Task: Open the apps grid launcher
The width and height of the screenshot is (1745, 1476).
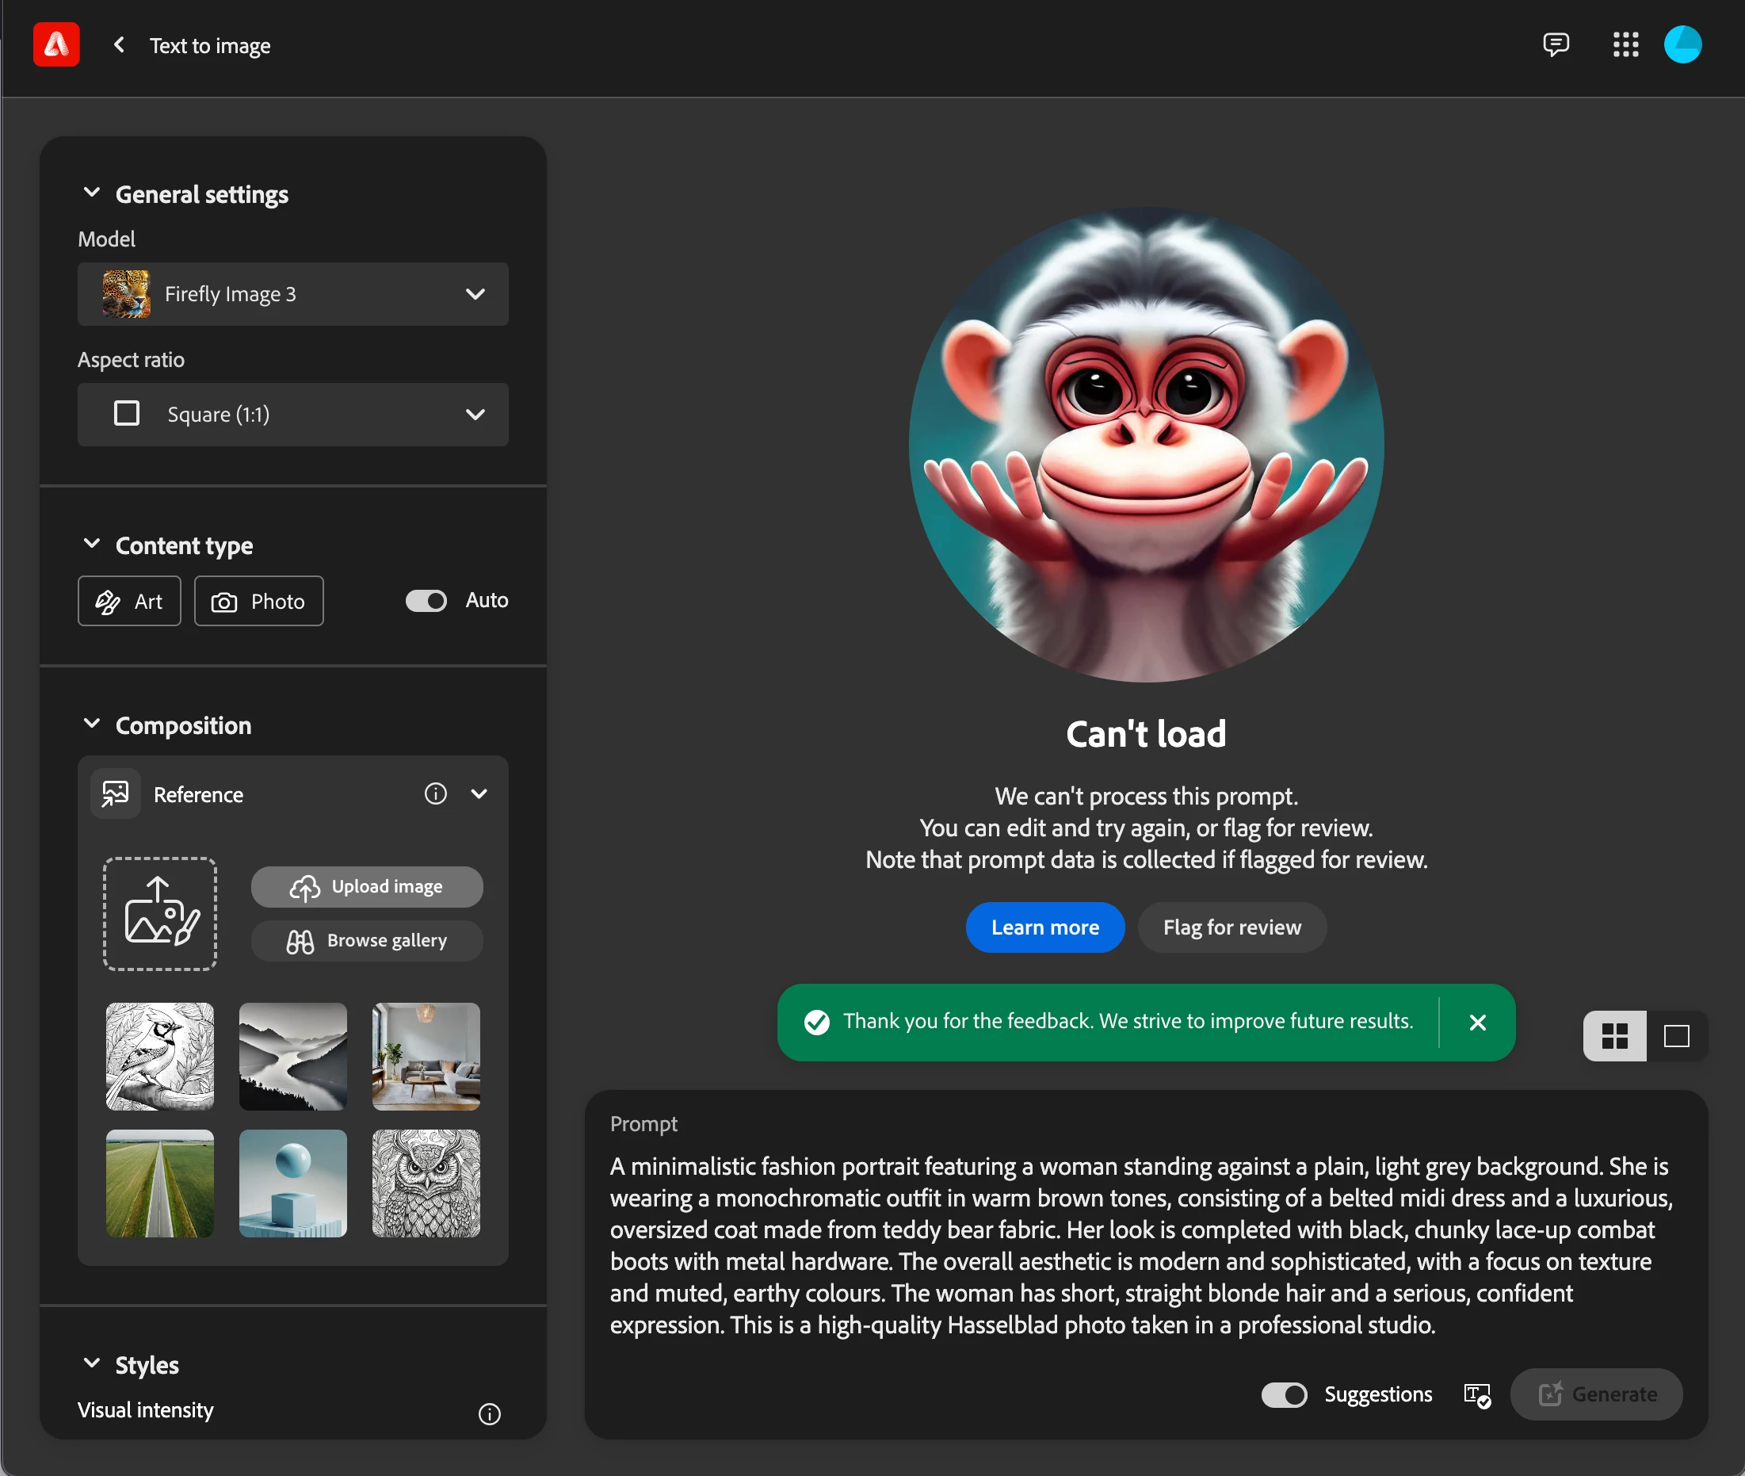Action: click(x=1625, y=44)
